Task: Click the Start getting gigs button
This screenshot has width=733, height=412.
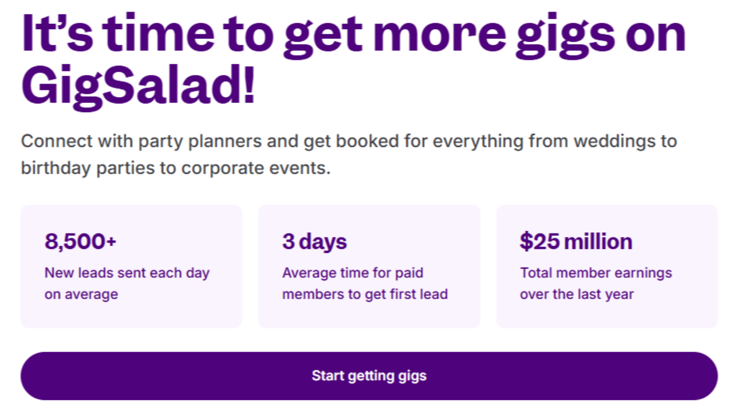Action: pos(369,376)
